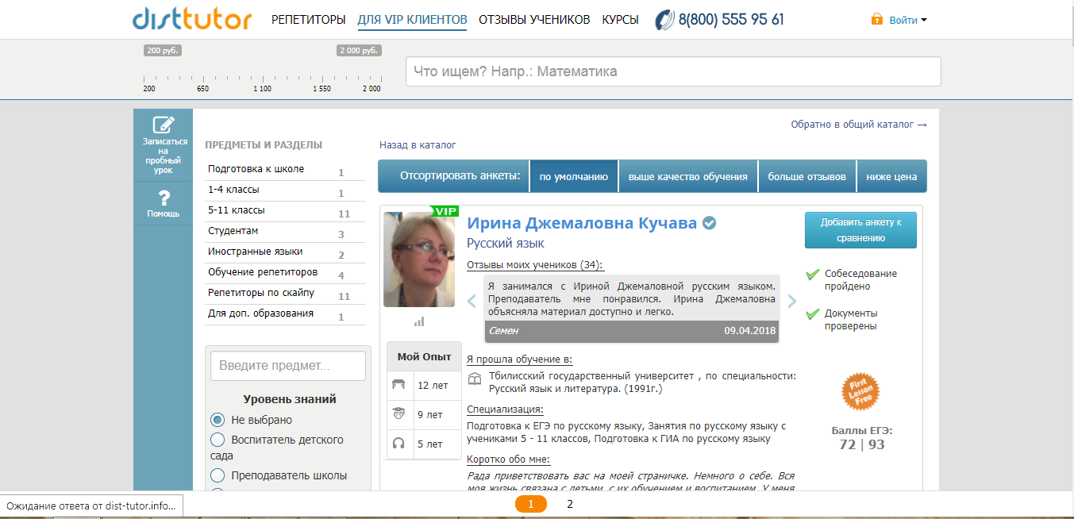Click Добавить анкету к сравнению

tap(860, 229)
